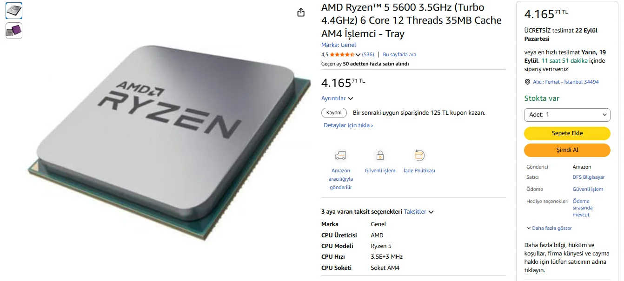The width and height of the screenshot is (624, 281).
Task: Click the Kaydol coupon button
Action: (x=334, y=113)
